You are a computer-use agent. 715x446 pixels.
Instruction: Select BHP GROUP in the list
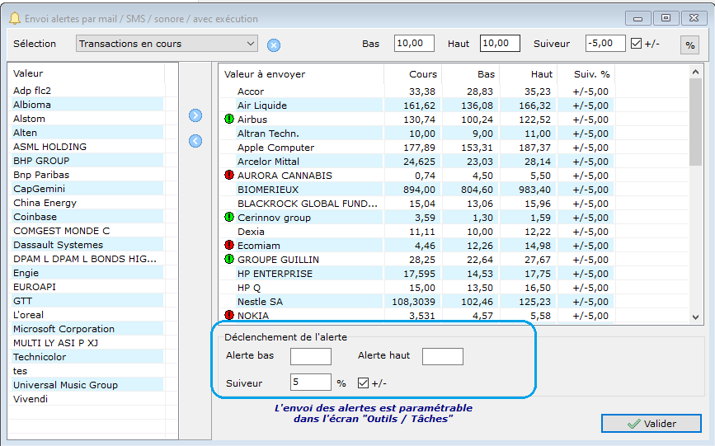(x=86, y=161)
